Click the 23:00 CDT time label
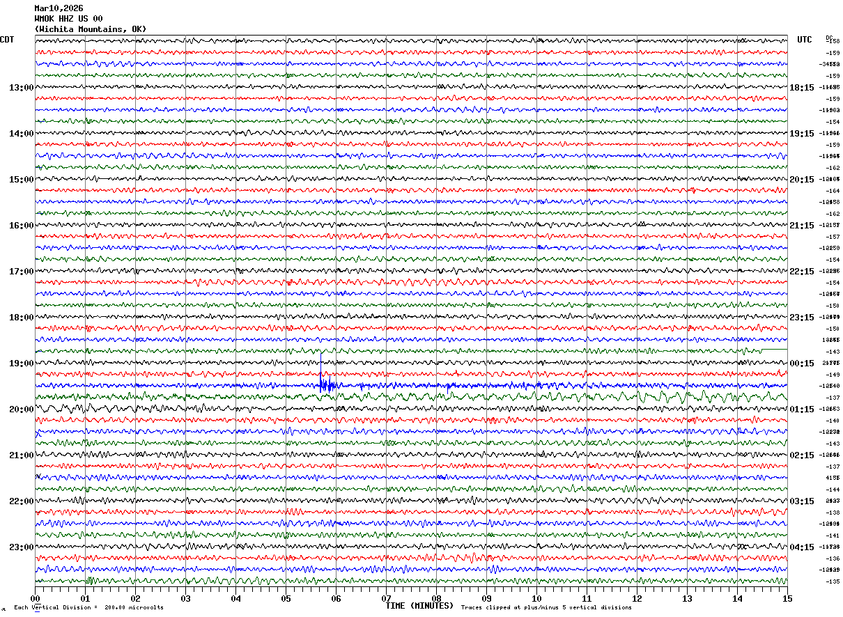Viewport: 843px width, 617px height. [21, 547]
